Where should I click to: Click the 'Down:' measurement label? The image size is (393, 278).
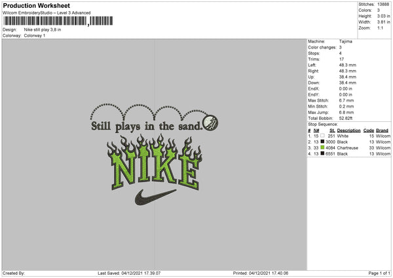(314, 83)
